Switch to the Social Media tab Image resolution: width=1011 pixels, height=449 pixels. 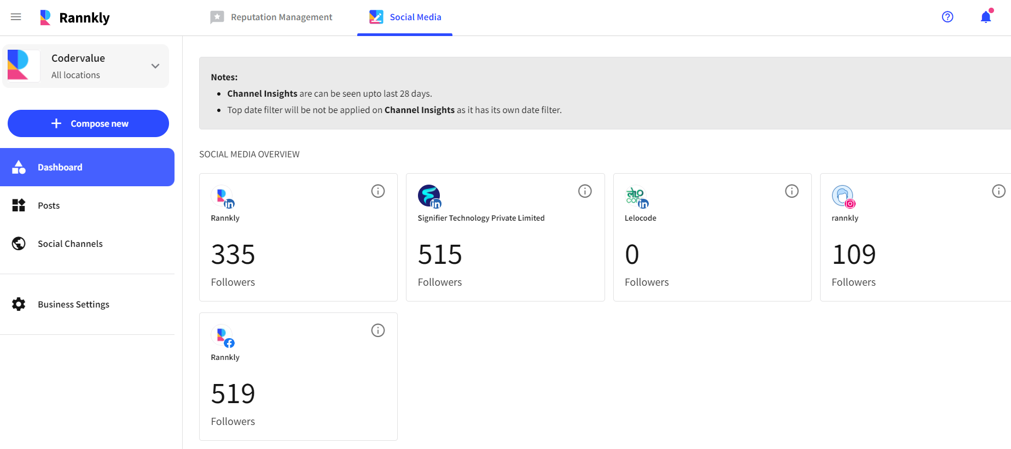pos(405,17)
